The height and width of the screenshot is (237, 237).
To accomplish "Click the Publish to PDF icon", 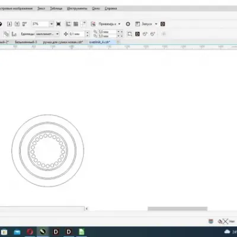I will click(24, 24).
